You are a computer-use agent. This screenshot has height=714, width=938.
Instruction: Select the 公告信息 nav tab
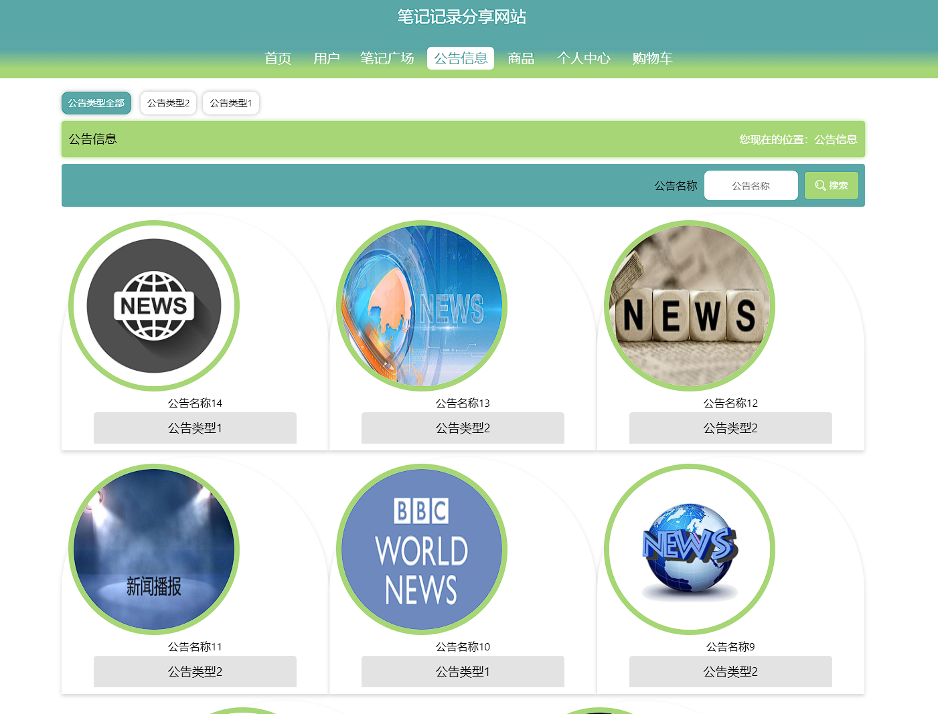461,58
